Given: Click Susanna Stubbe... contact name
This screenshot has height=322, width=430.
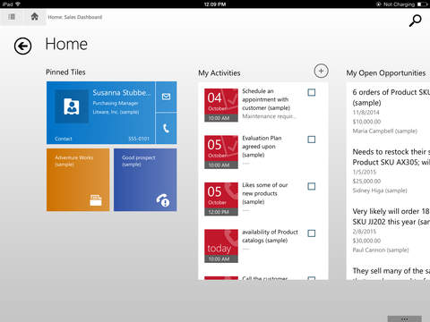Looking at the screenshot, I should [122, 93].
